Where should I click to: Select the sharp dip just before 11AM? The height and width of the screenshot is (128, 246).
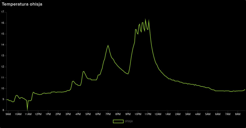(x=27, y=109)
